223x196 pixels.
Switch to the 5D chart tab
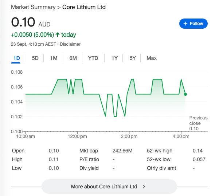(x=35, y=58)
